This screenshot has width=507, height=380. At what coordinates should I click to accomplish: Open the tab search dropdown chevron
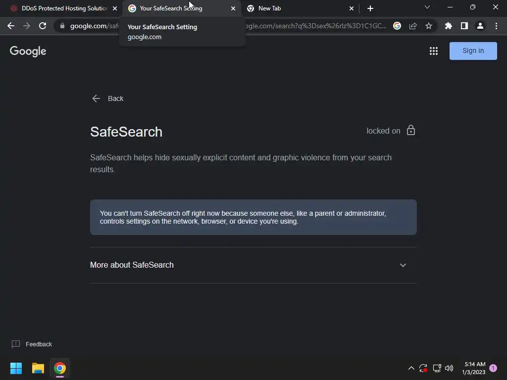point(427,7)
